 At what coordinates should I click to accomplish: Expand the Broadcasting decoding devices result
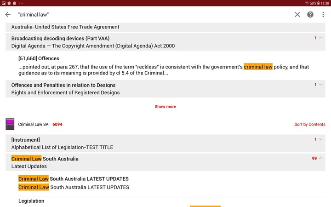(320, 38)
